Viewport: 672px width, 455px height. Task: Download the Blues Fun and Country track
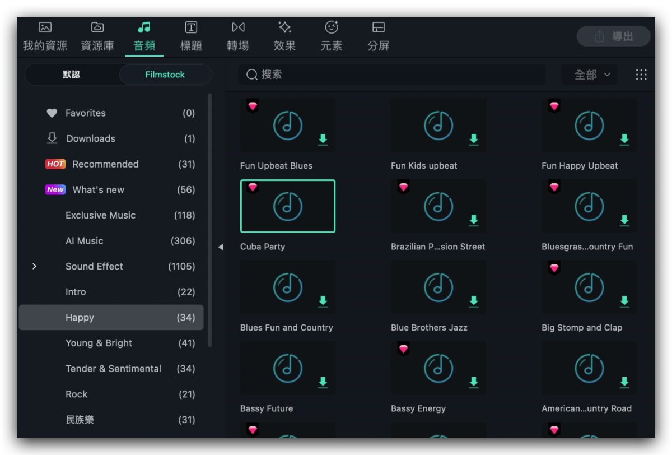tap(323, 301)
